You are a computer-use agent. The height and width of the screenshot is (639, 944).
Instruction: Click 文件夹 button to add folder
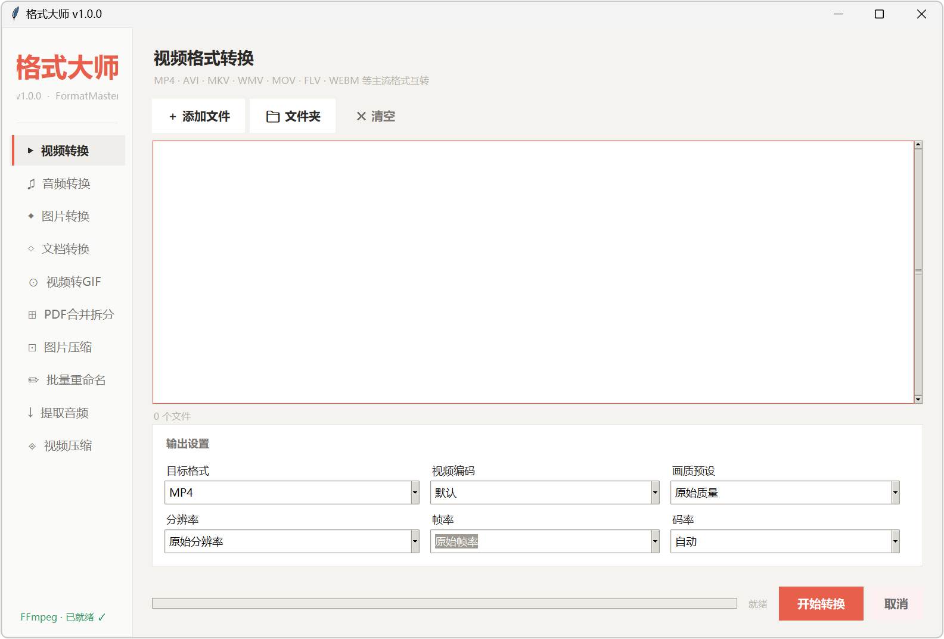point(293,116)
